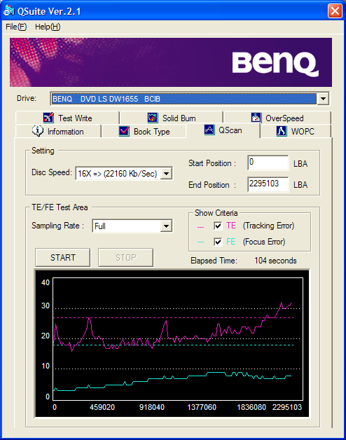The height and width of the screenshot is (440, 346).
Task: Click the Start Position LBA field
Action: pos(268,163)
